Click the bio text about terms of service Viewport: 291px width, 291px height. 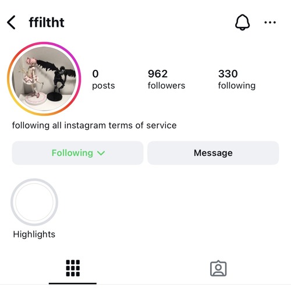click(94, 125)
